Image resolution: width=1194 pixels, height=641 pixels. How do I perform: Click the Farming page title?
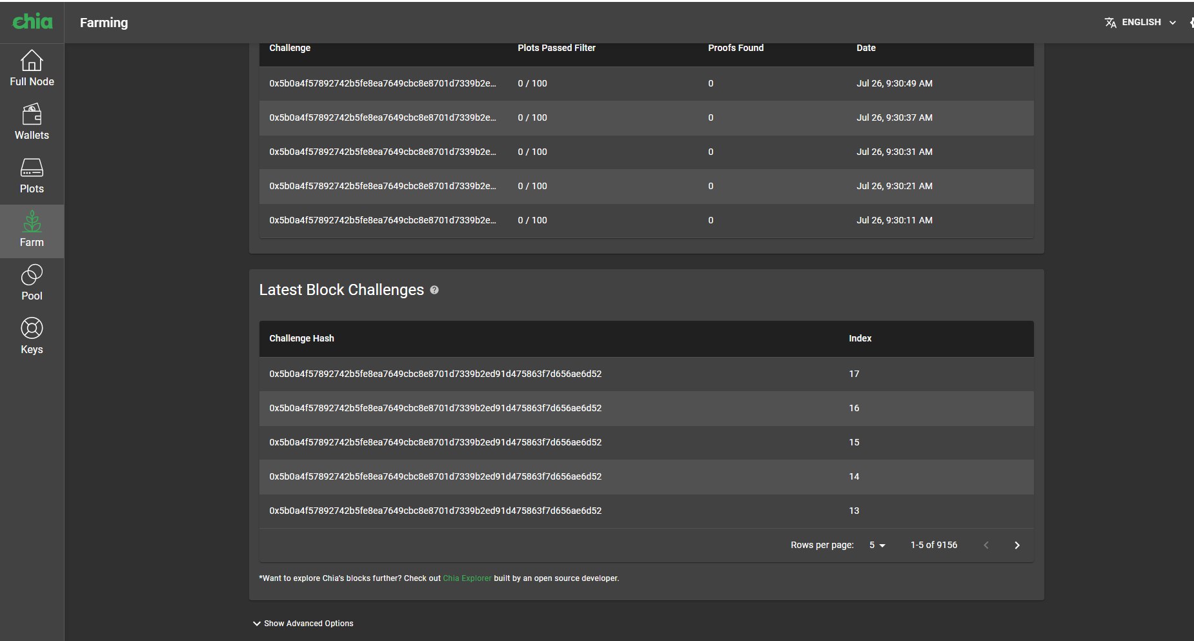pyautogui.click(x=104, y=23)
